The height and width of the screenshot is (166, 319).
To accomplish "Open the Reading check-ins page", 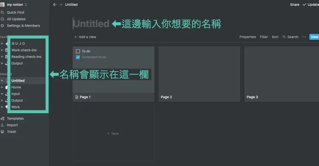I will [26, 57].
